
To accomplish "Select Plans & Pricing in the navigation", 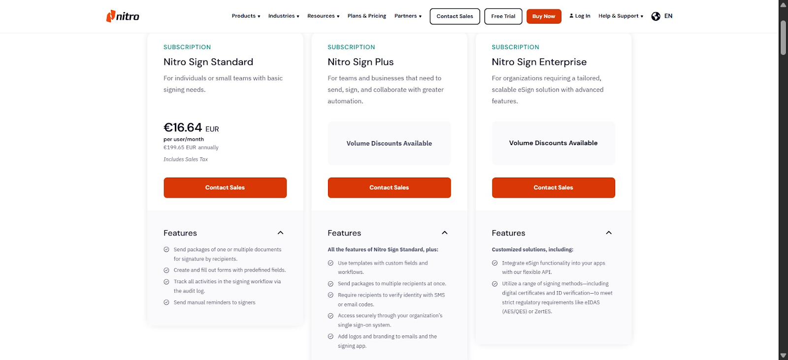I will point(366,16).
